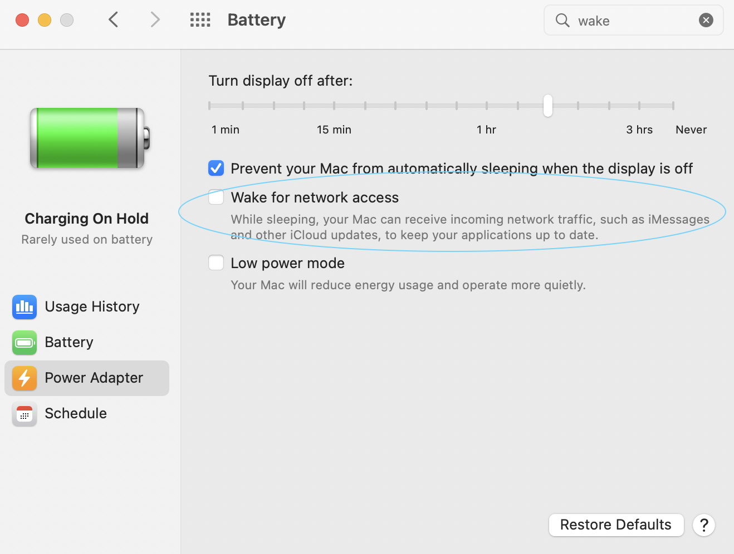The image size is (734, 554).
Task: Show all preferences grid icon
Action: (x=200, y=20)
